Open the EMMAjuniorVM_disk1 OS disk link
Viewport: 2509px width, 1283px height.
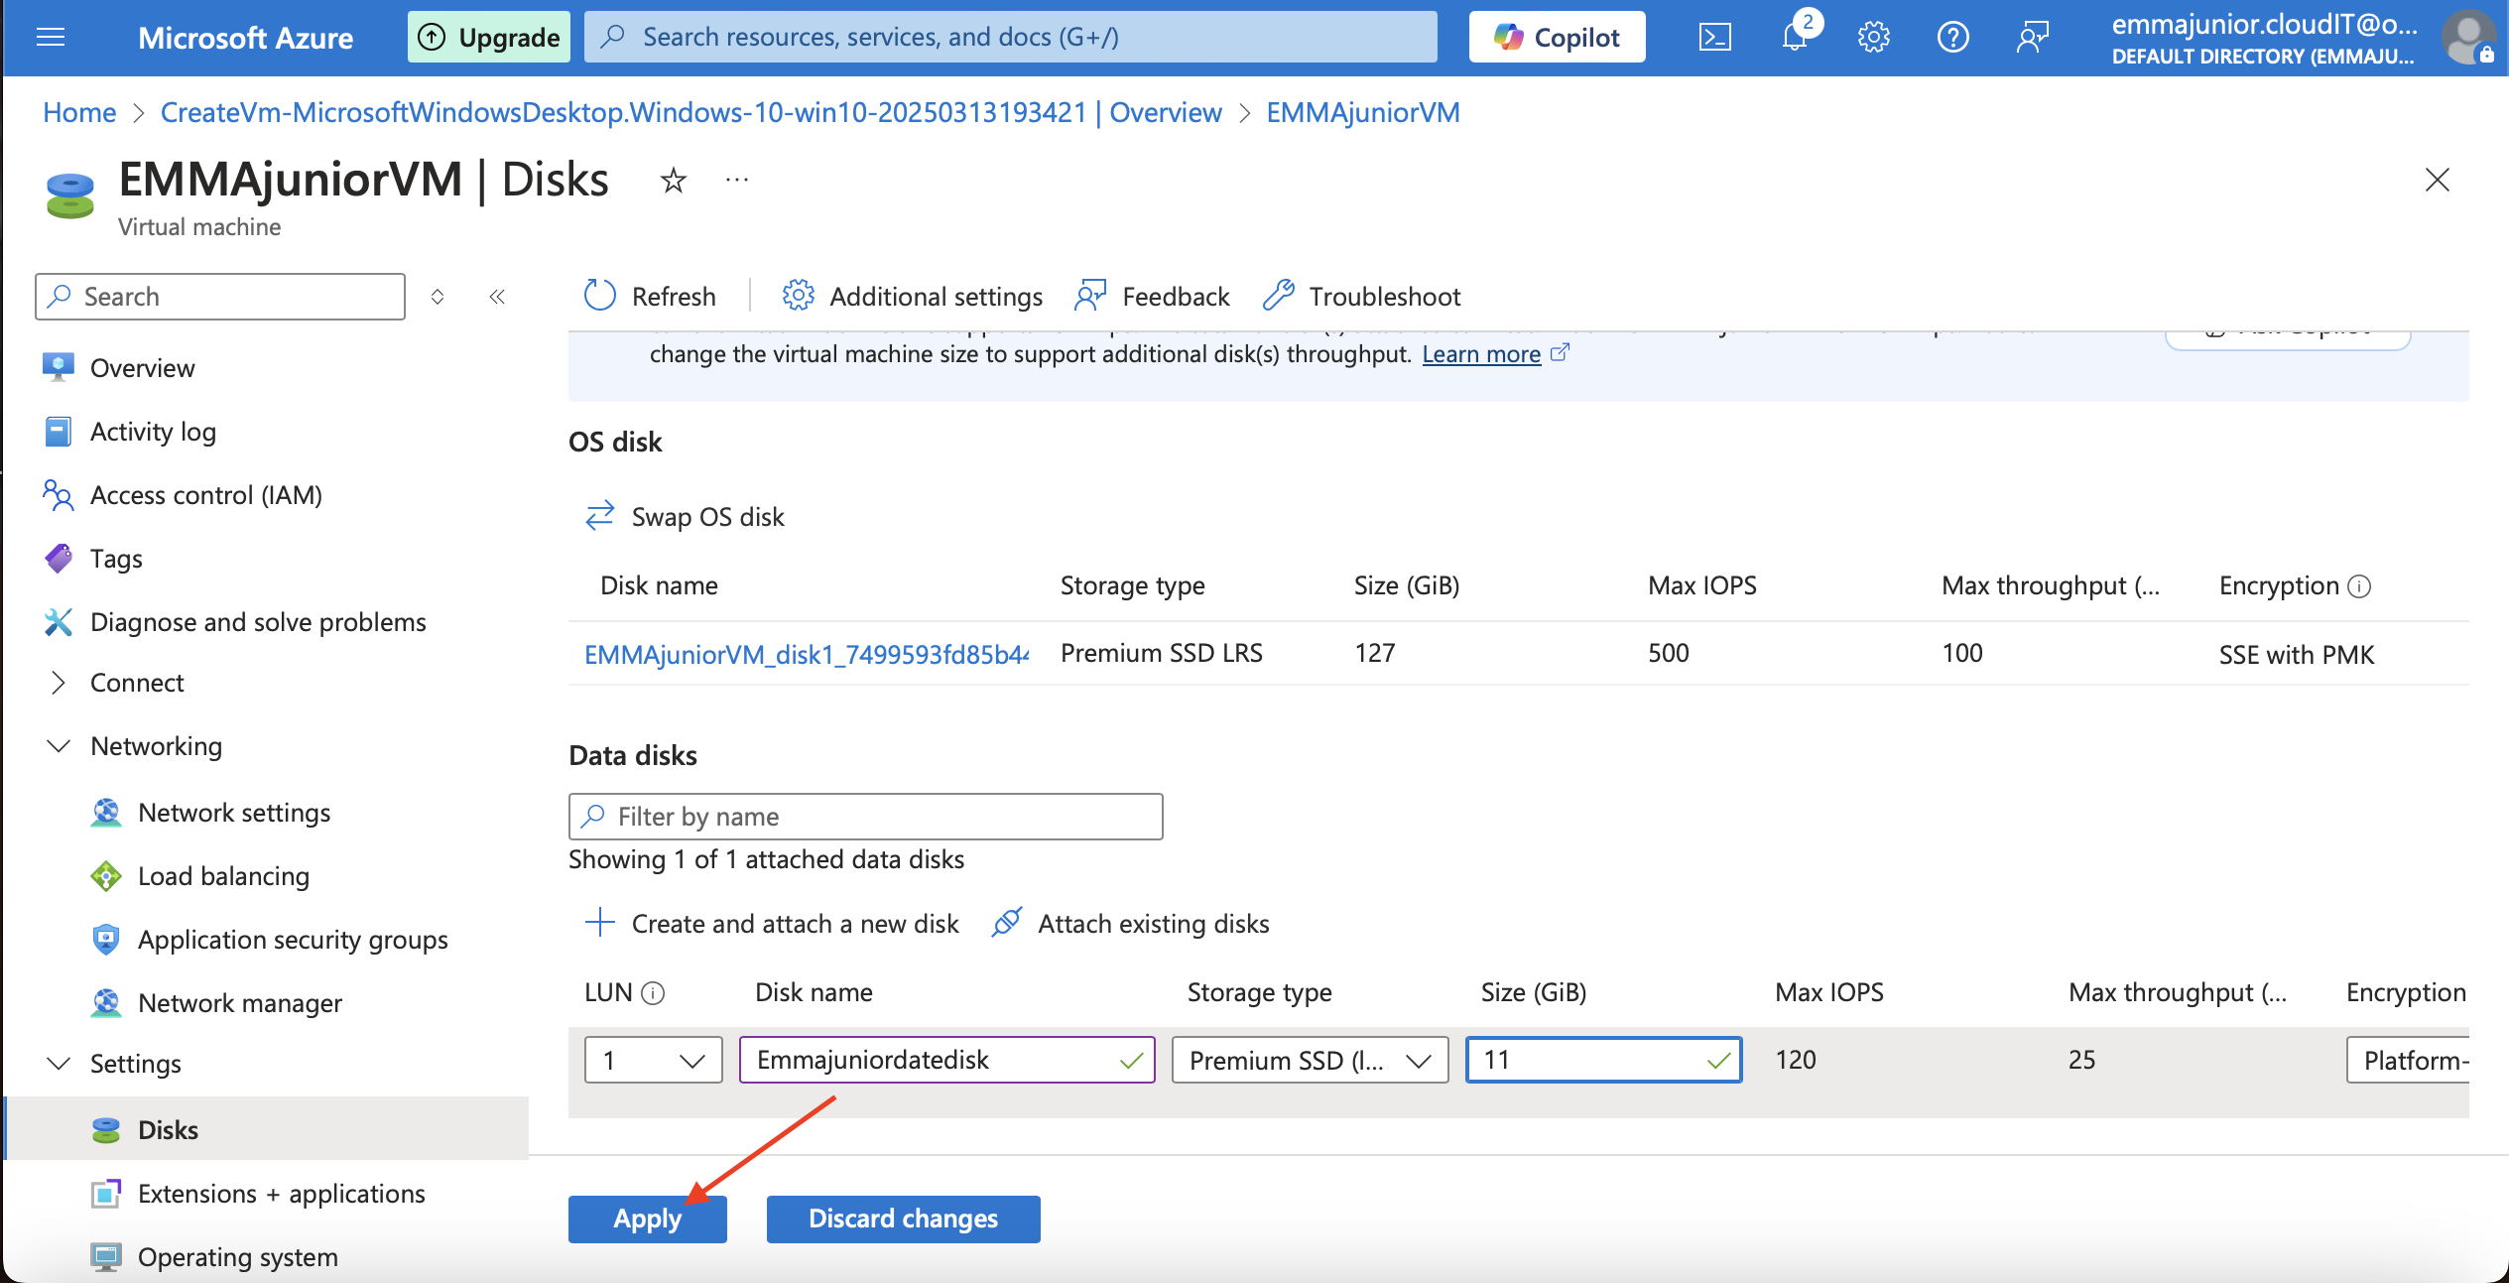tap(806, 654)
